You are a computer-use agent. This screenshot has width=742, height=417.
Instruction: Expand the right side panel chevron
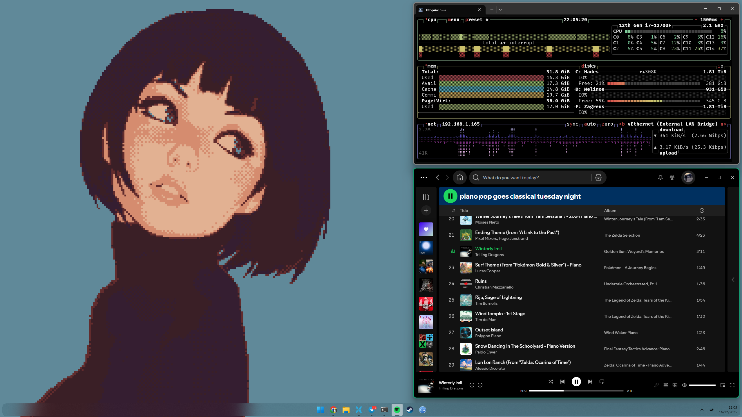733,280
